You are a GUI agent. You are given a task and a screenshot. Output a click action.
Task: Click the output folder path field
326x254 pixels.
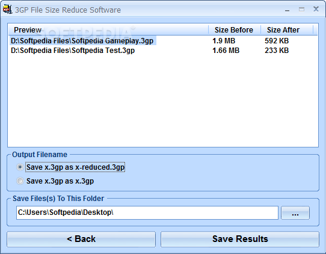(x=147, y=212)
